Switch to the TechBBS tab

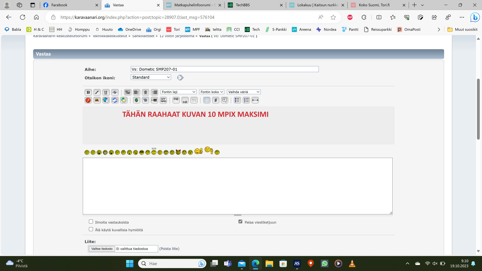click(255, 5)
